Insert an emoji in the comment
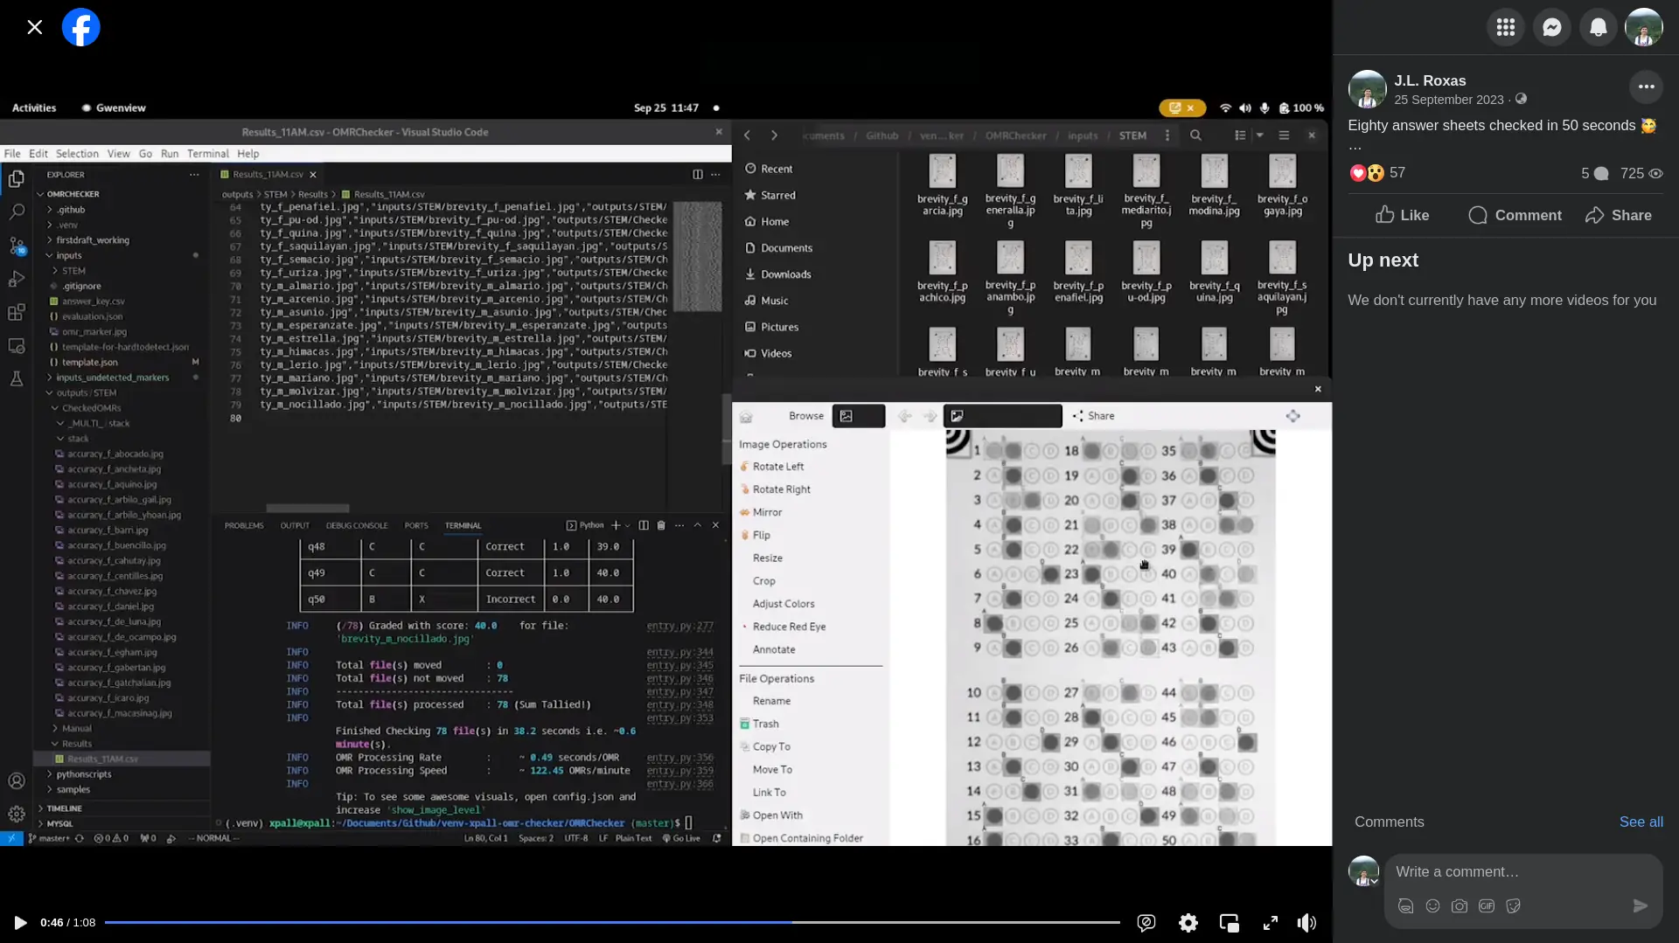The height and width of the screenshot is (943, 1679). [x=1432, y=905]
